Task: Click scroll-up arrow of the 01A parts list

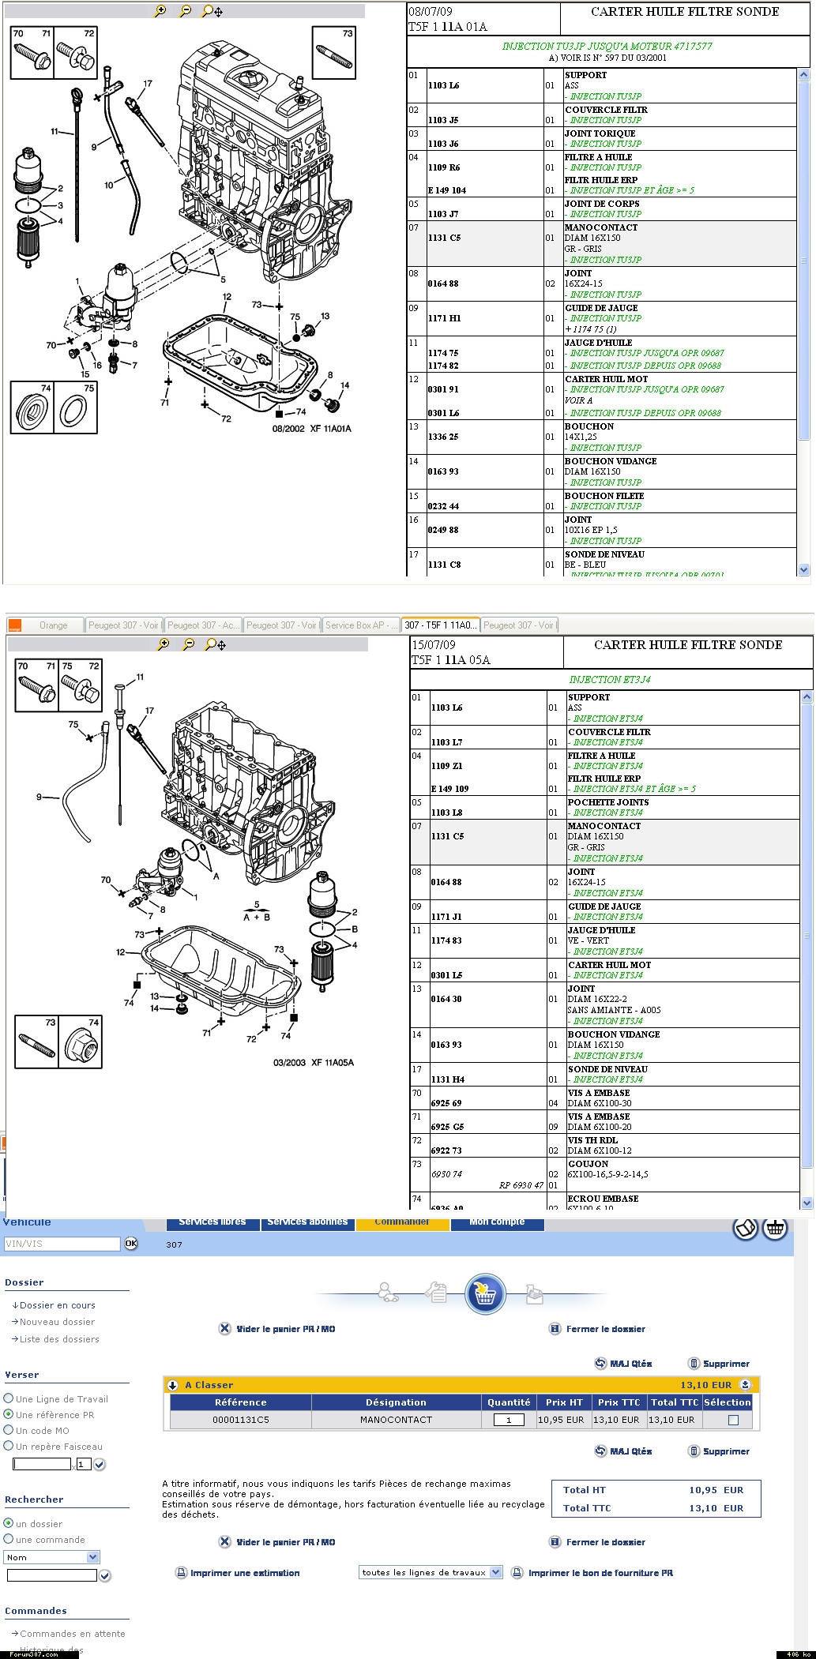Action: [x=804, y=76]
